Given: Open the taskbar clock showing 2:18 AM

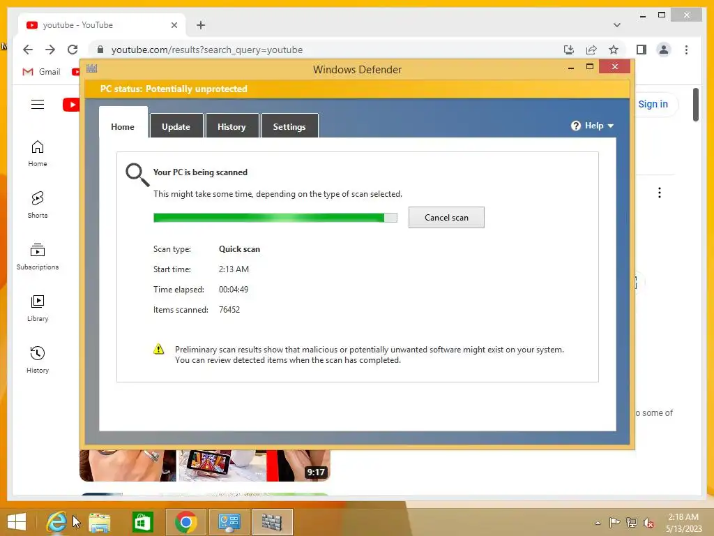Looking at the screenshot, I should (683, 523).
